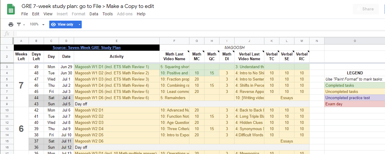
Task: Open the Seven-Week GRE Study Plan link
Action: coord(87,47)
